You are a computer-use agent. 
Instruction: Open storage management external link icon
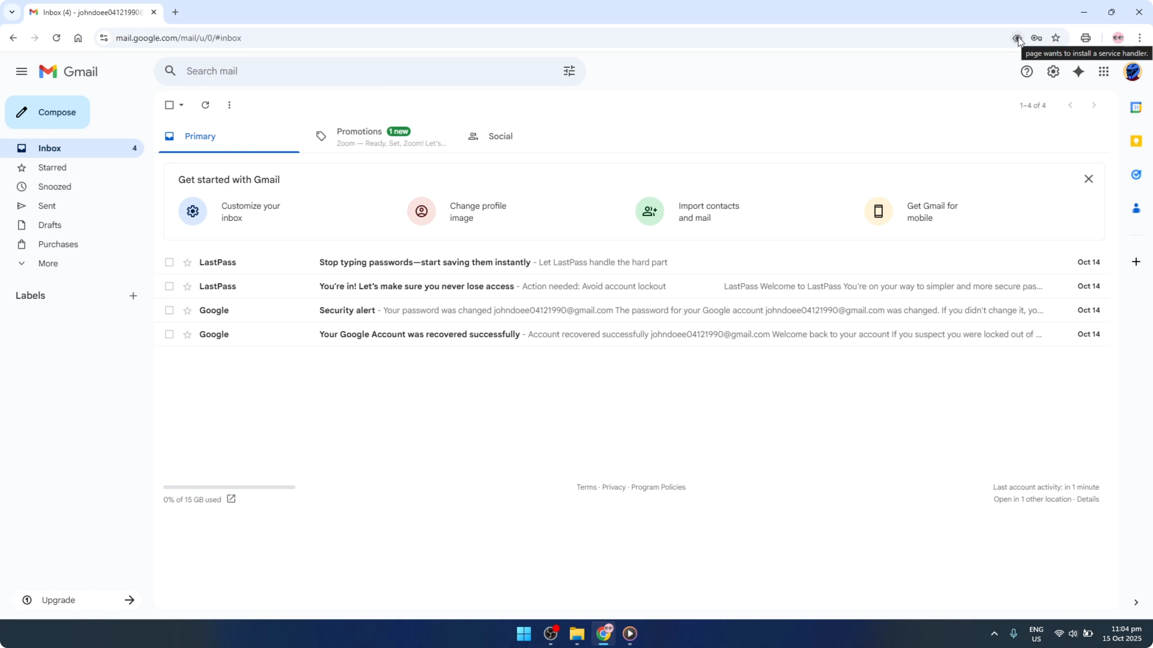point(231,499)
